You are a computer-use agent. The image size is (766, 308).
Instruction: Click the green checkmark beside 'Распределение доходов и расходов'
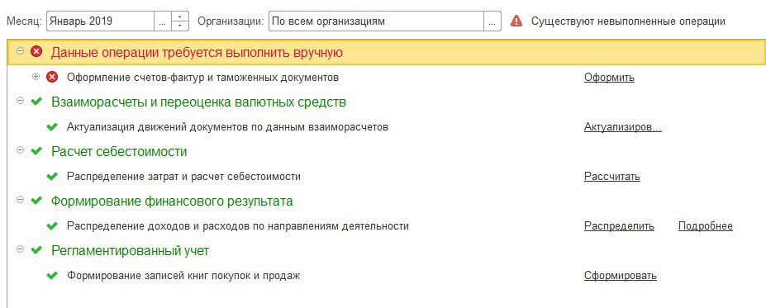[52, 226]
